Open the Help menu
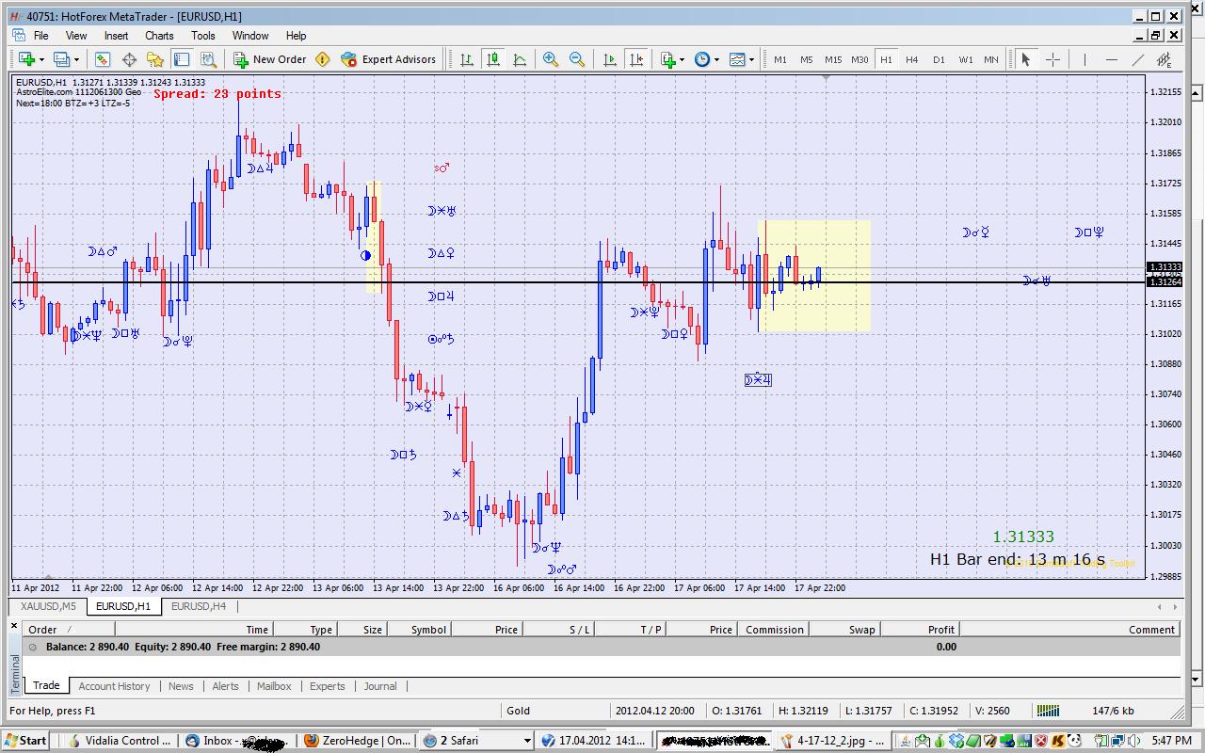The height and width of the screenshot is (753, 1205). pyautogui.click(x=296, y=36)
